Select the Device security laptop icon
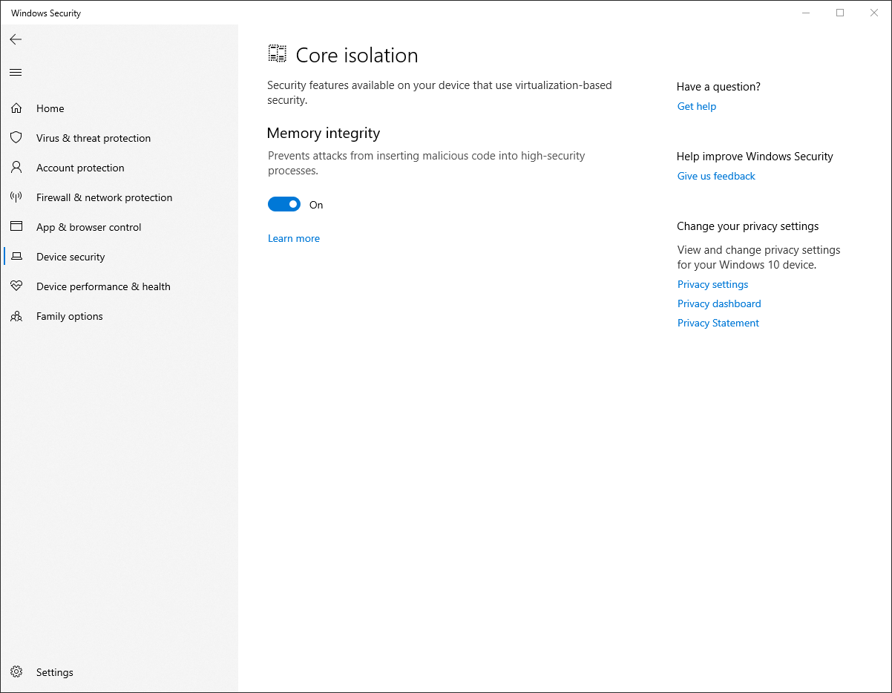The width and height of the screenshot is (892, 693). pos(16,257)
